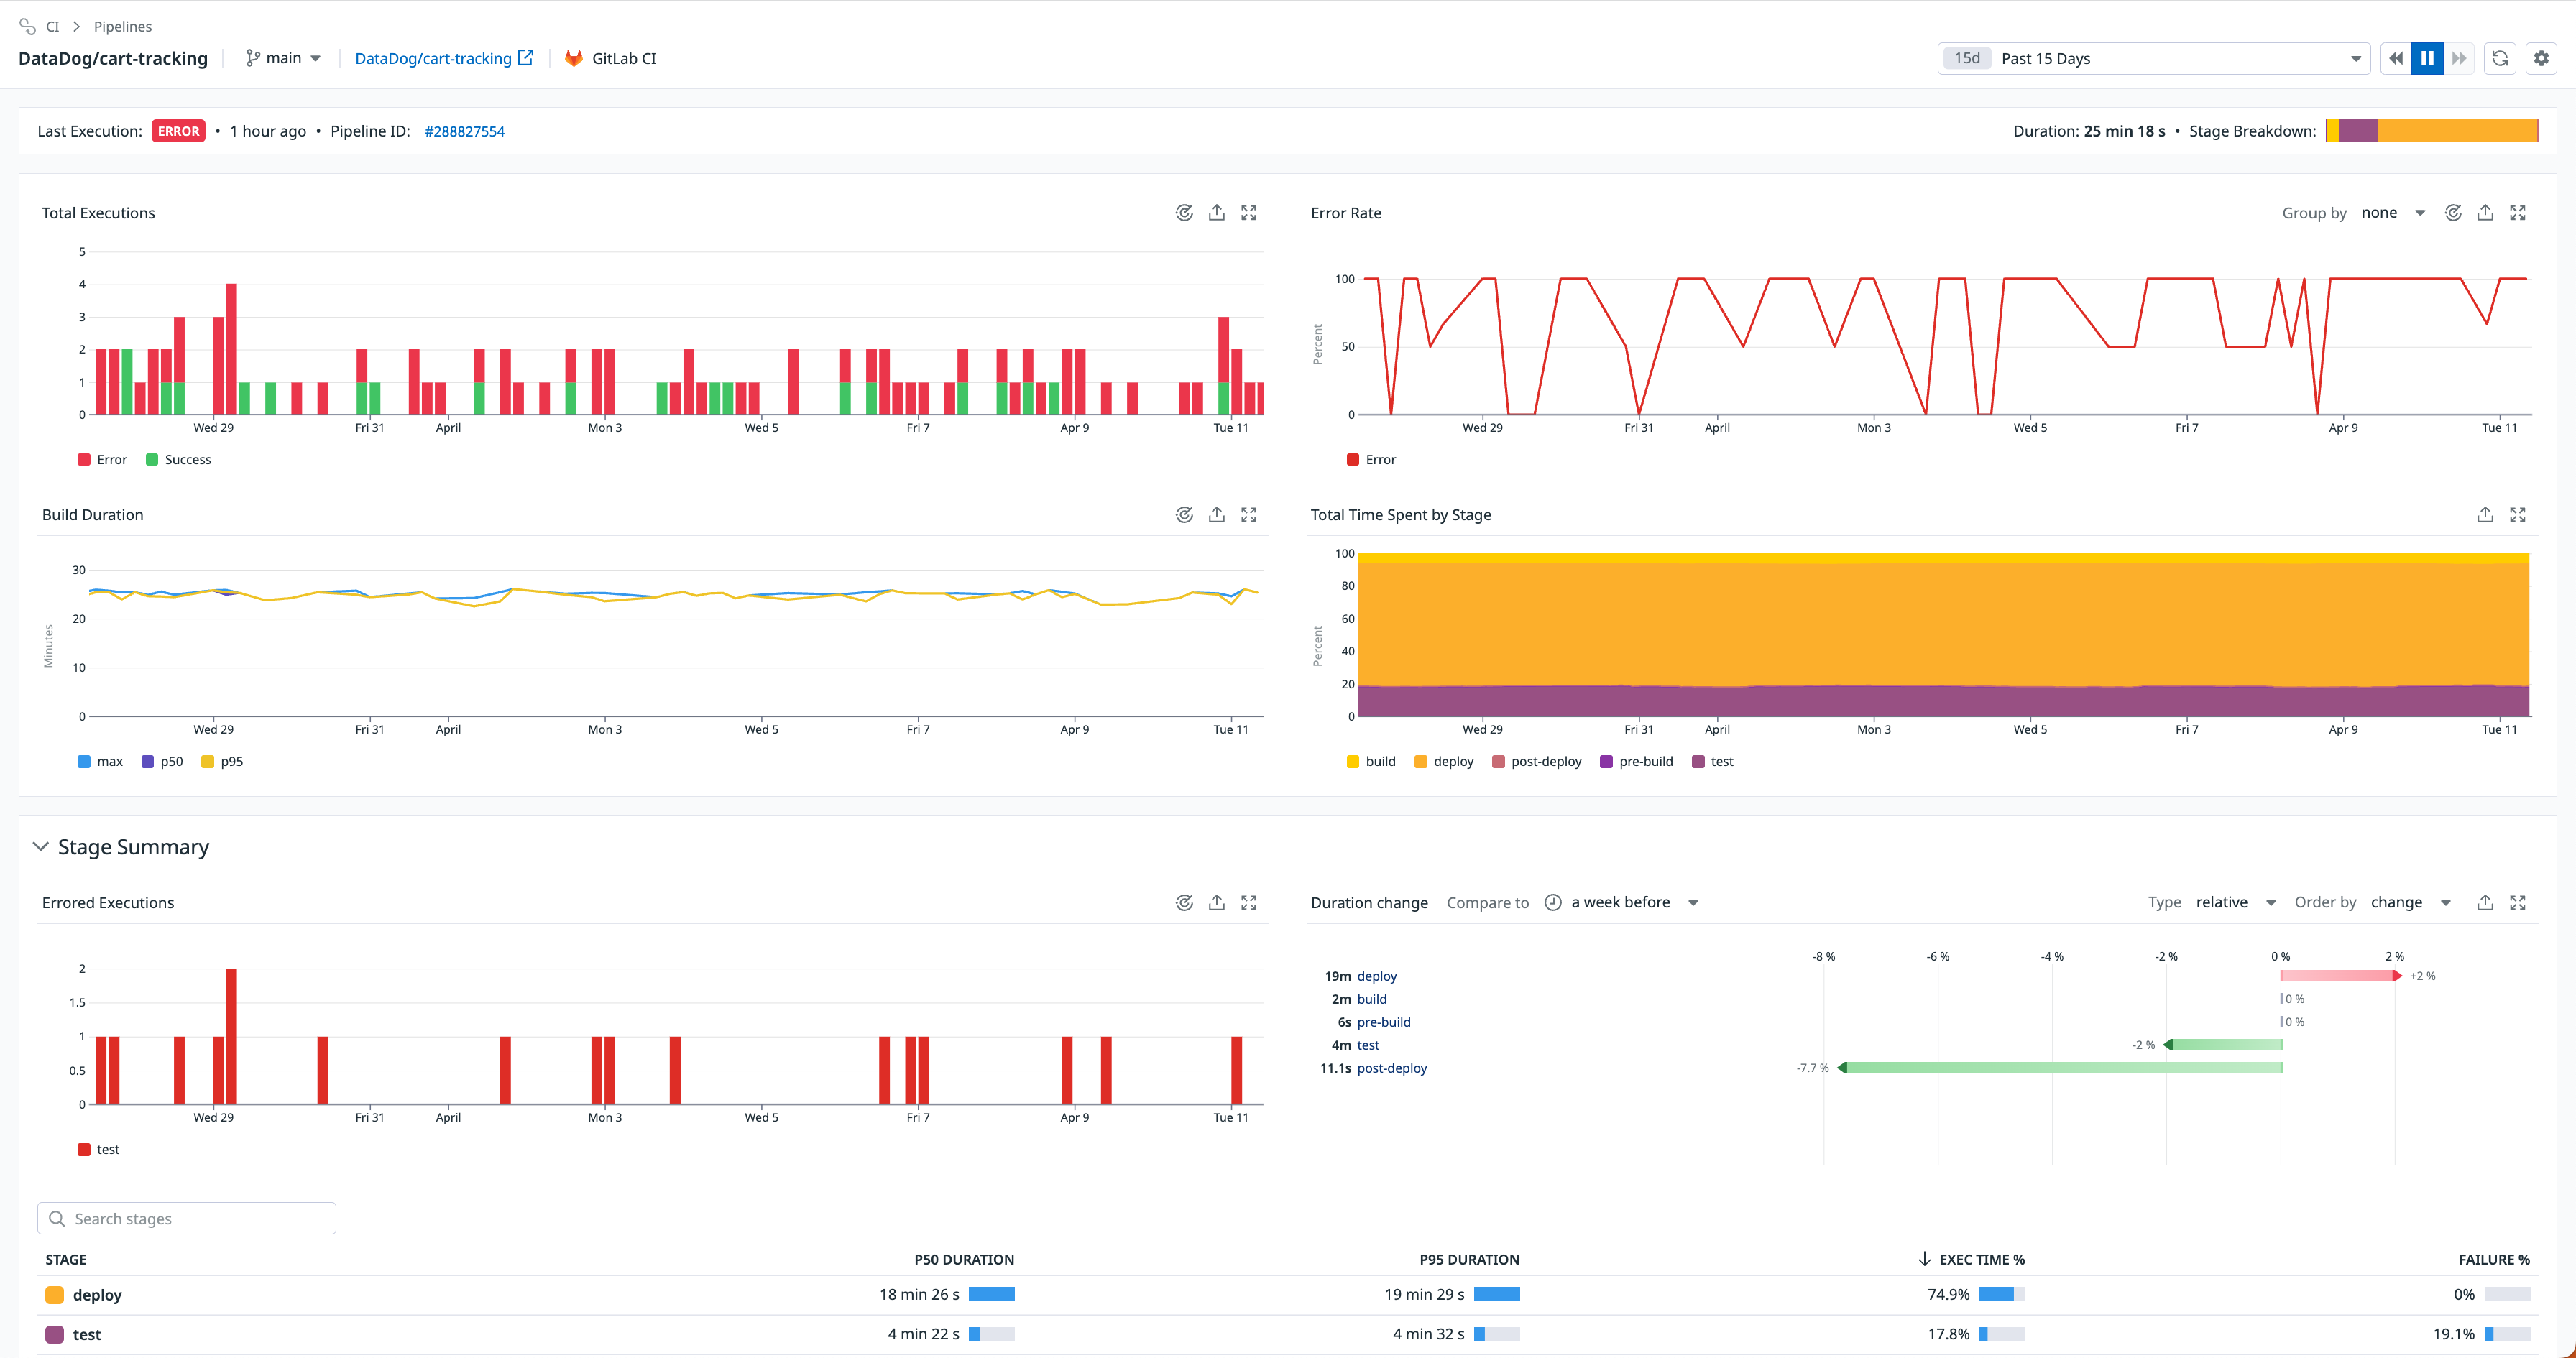
Task: Sort by P95 DURATION column header
Action: point(1469,1260)
